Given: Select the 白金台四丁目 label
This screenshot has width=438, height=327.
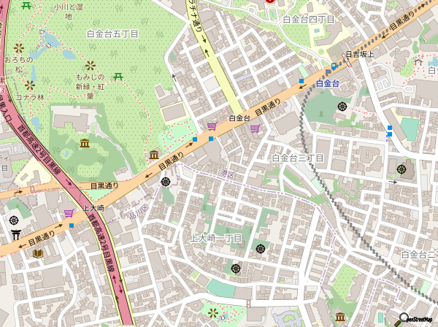Looking at the screenshot, I should tap(309, 20).
